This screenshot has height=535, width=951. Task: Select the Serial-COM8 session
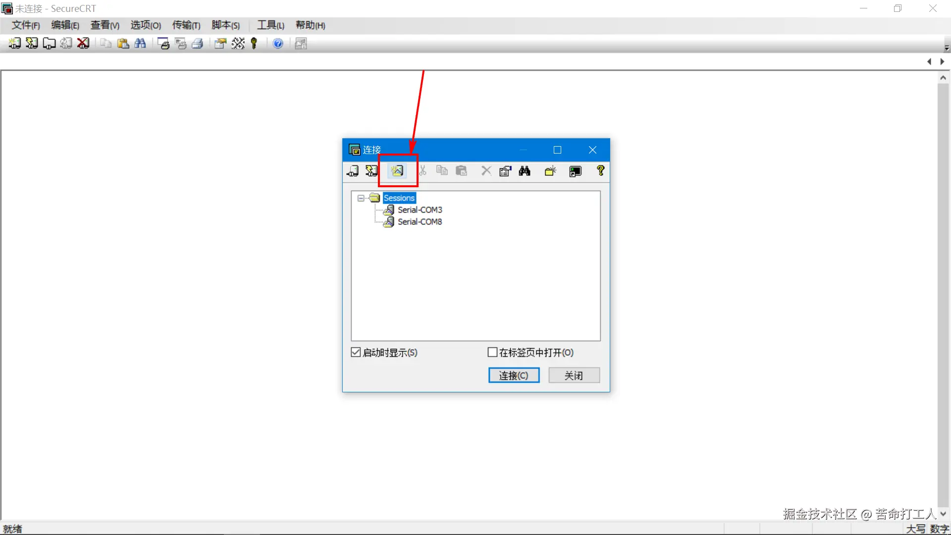tap(420, 222)
